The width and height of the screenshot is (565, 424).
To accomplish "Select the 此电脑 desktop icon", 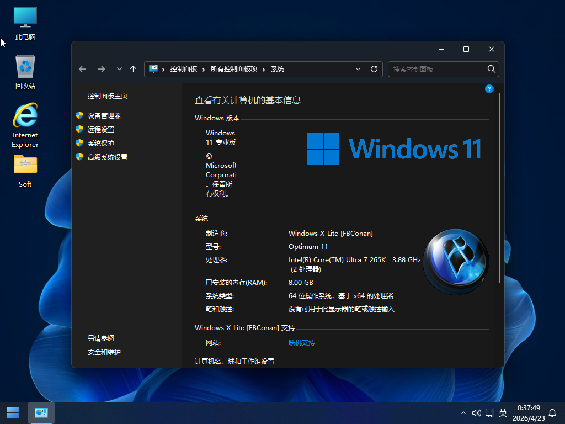I will click(x=25, y=23).
